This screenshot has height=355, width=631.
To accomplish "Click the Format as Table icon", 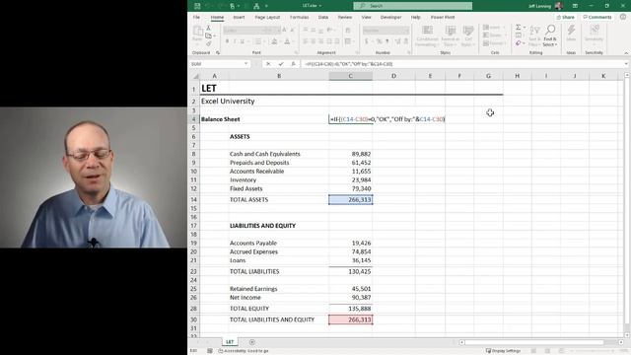I will pyautogui.click(x=451, y=31).
